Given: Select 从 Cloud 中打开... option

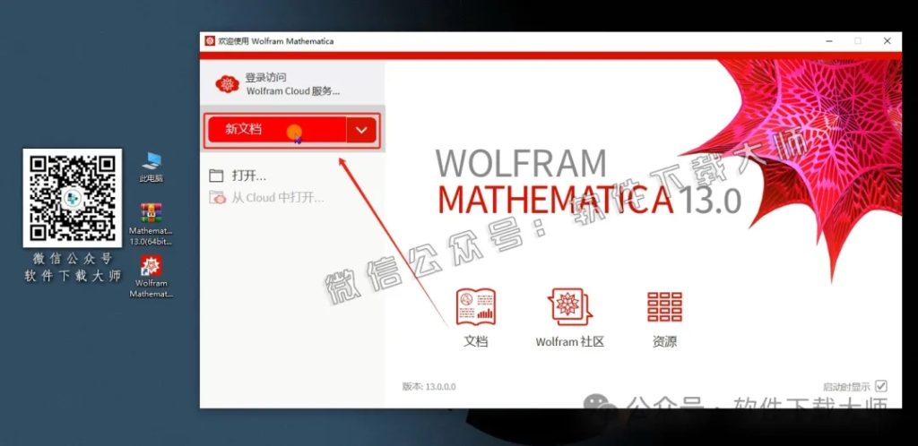Looking at the screenshot, I should 278,198.
